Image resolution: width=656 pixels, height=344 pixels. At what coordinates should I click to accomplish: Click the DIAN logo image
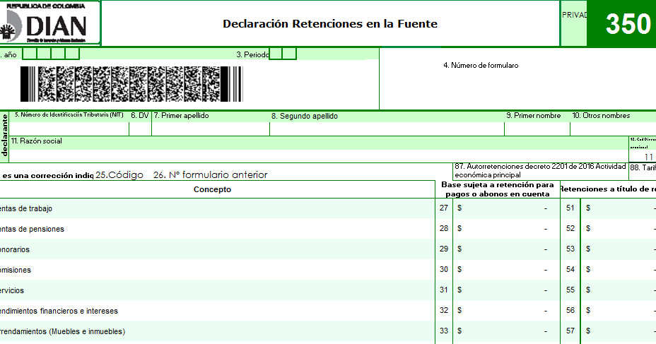click(50, 23)
